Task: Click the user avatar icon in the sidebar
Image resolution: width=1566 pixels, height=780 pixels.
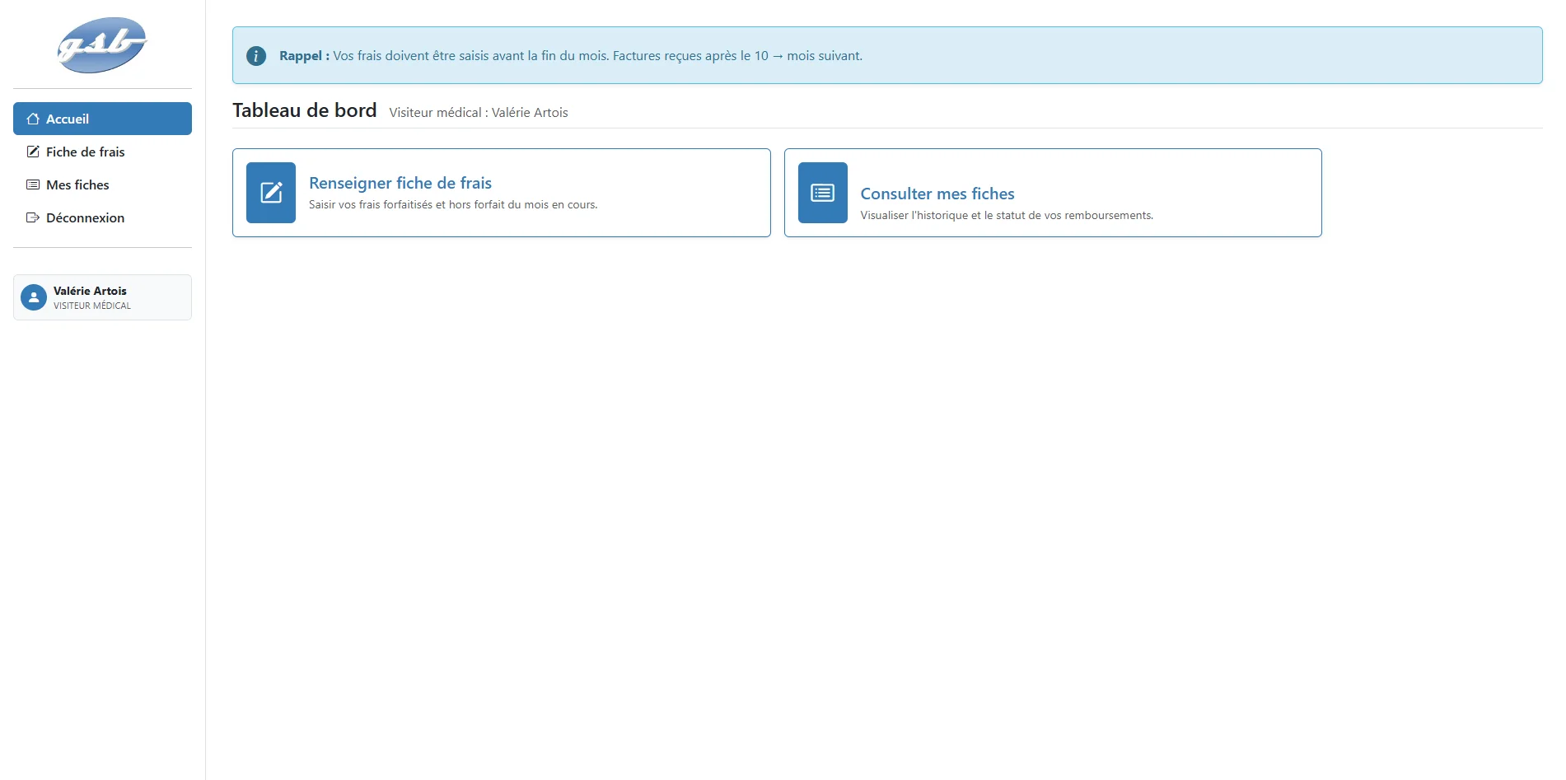Action: [x=34, y=297]
